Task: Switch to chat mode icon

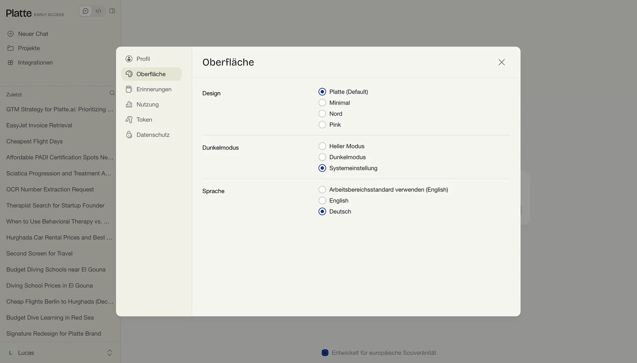Action: click(86, 11)
